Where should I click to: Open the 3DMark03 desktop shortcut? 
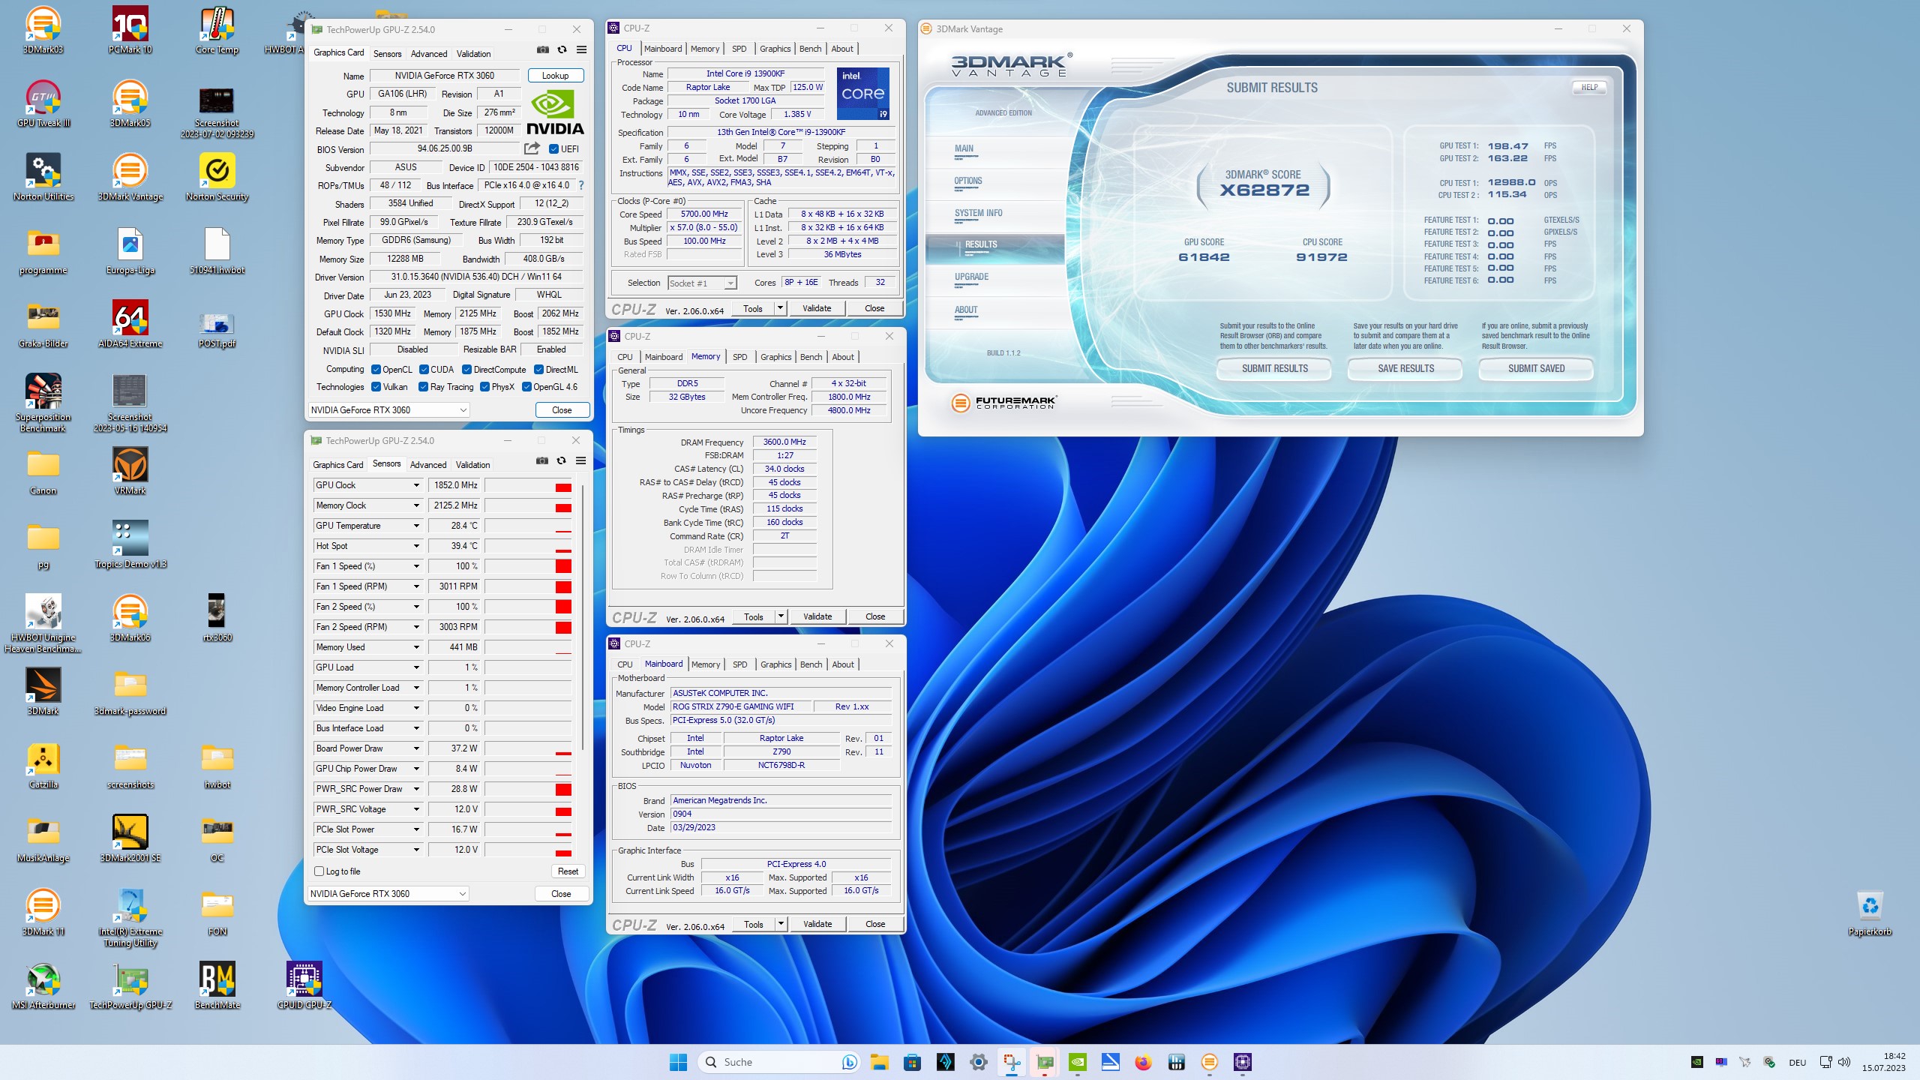coord(43,30)
